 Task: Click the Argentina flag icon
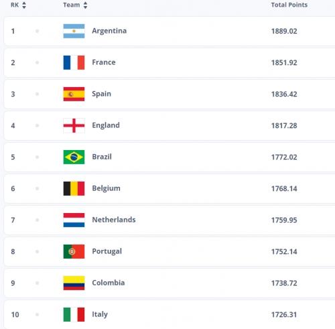click(74, 31)
